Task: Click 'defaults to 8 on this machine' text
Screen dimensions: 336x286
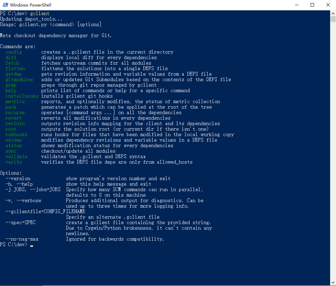Action: [106, 195]
